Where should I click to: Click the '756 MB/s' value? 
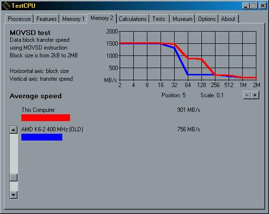pos(189,129)
